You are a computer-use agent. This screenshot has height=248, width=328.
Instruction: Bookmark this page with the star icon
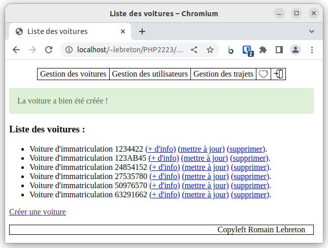[x=210, y=50]
